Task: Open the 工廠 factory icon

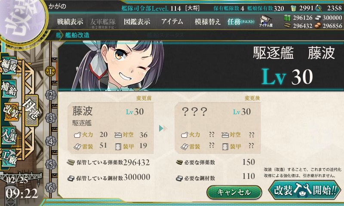Action: coord(9,158)
